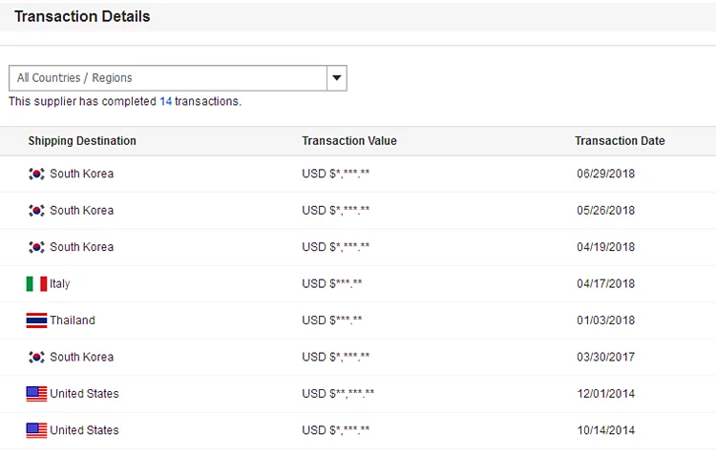
Task: Click the Shipping Destination column header
Action: coord(82,141)
